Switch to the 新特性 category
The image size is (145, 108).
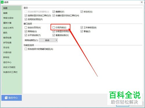(6, 57)
